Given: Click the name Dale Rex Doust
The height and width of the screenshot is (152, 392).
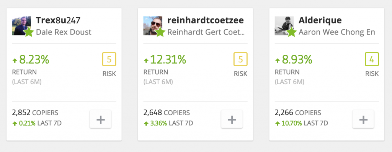Looking at the screenshot, I should (64, 32).
